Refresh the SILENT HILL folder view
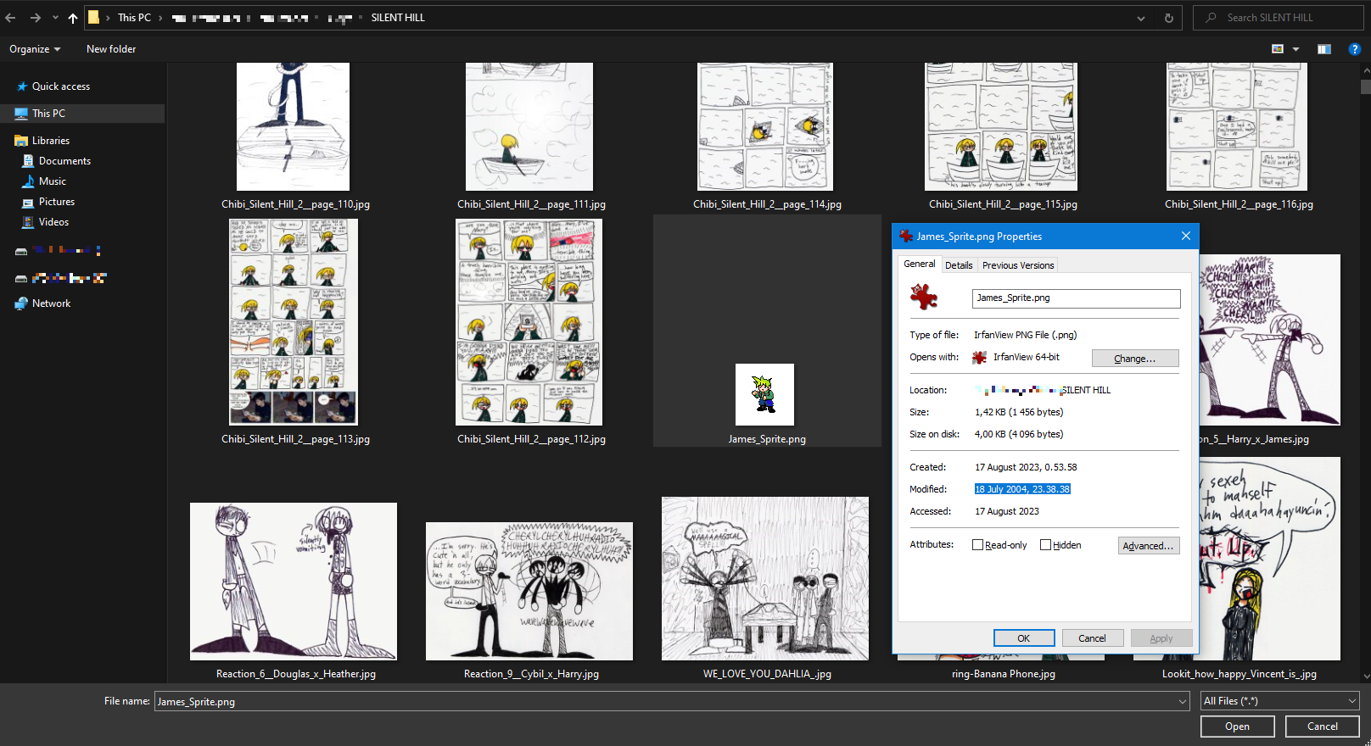 (x=1168, y=18)
